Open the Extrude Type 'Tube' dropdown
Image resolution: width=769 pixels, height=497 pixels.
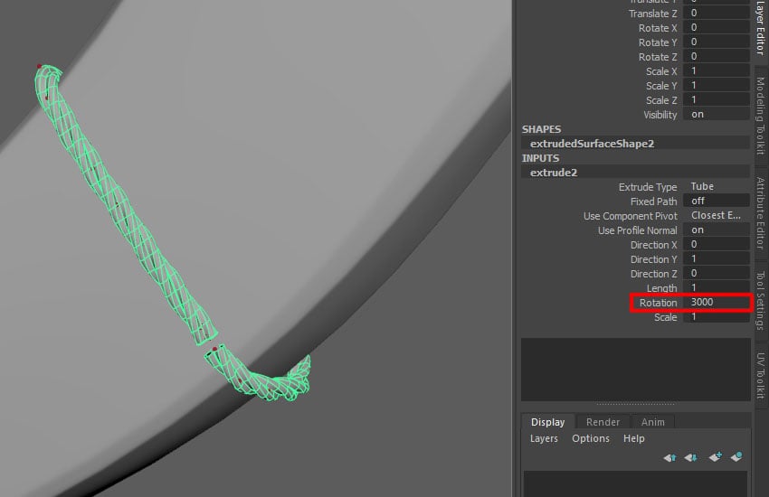716,186
